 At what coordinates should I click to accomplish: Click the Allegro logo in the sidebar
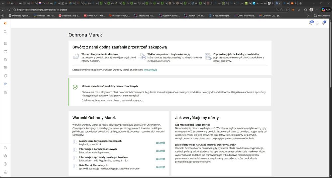5,23
